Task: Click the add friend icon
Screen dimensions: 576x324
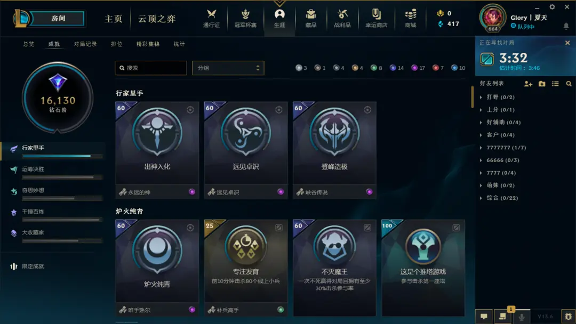Action: 528,84
